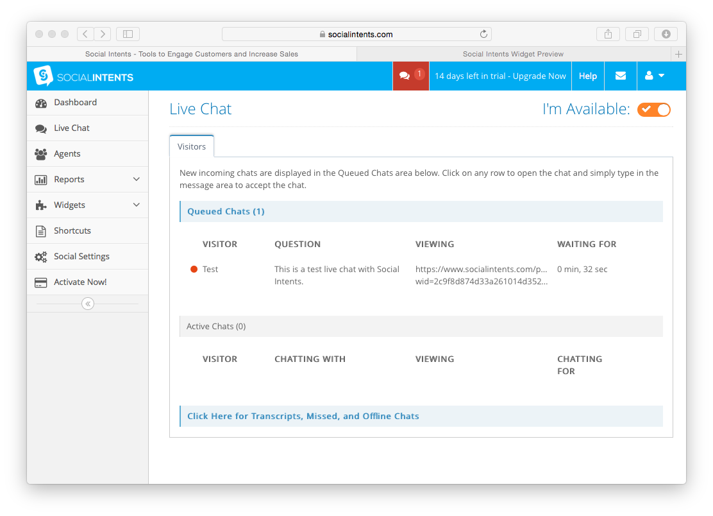Open Social Settings in the sidebar

[x=87, y=256]
